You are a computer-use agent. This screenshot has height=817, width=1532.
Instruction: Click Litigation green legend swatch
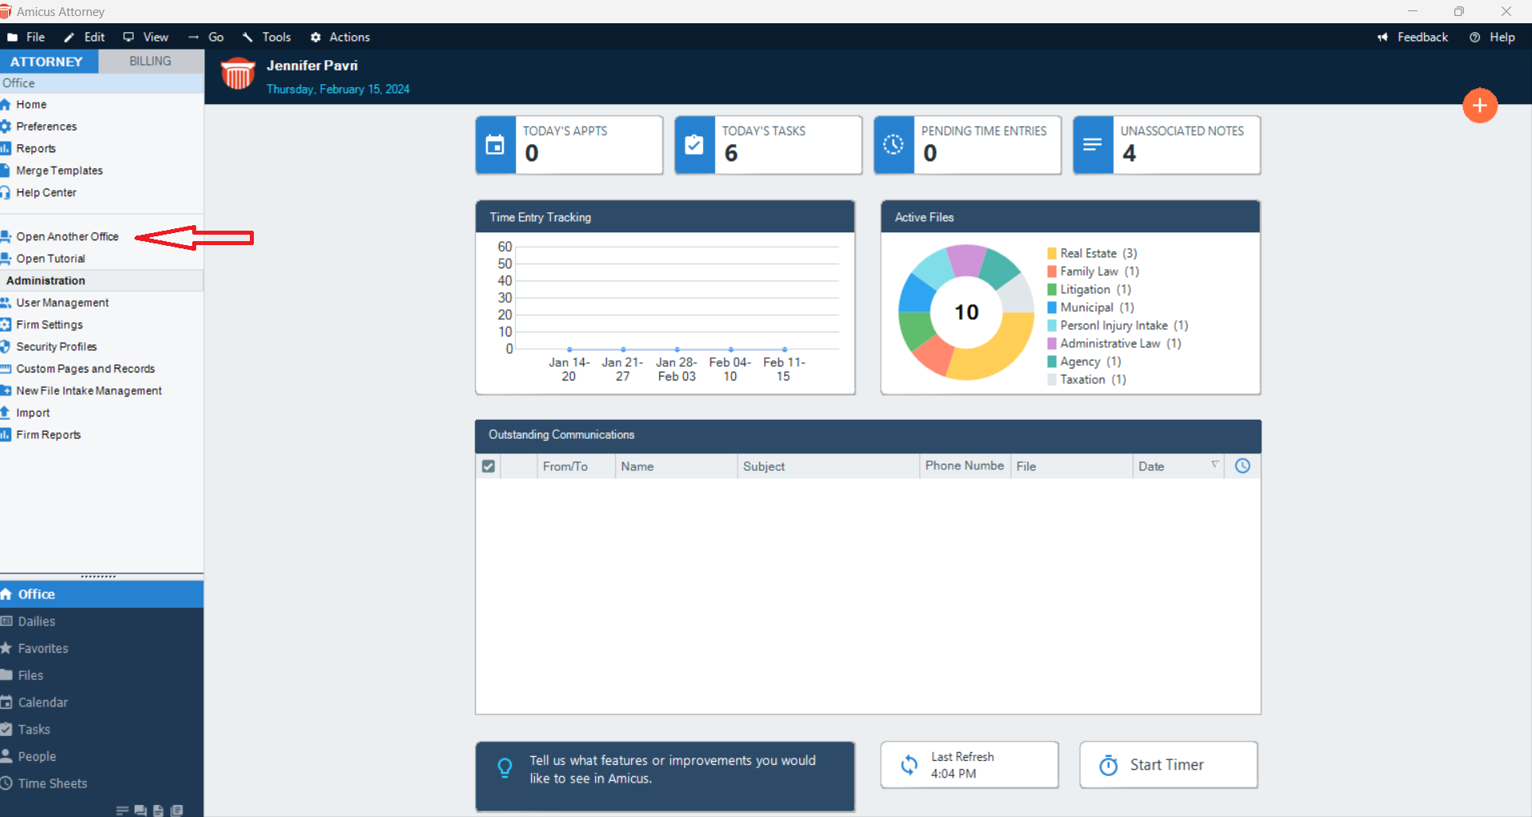[1052, 290]
